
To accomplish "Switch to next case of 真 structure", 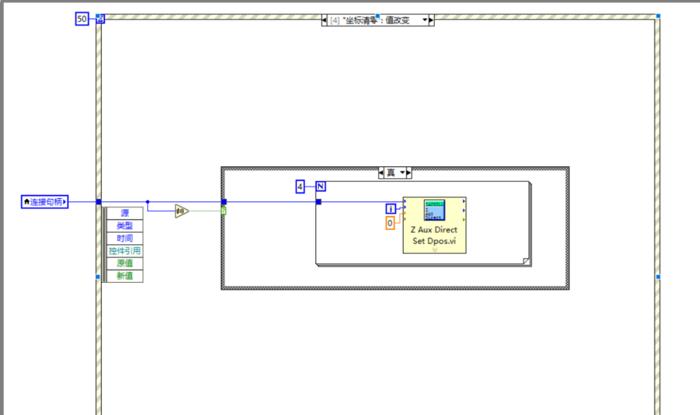I will [x=408, y=172].
